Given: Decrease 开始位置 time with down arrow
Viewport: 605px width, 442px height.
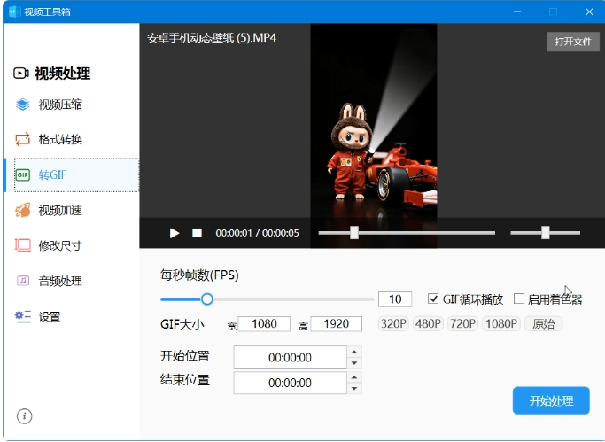Looking at the screenshot, I should 354,363.
